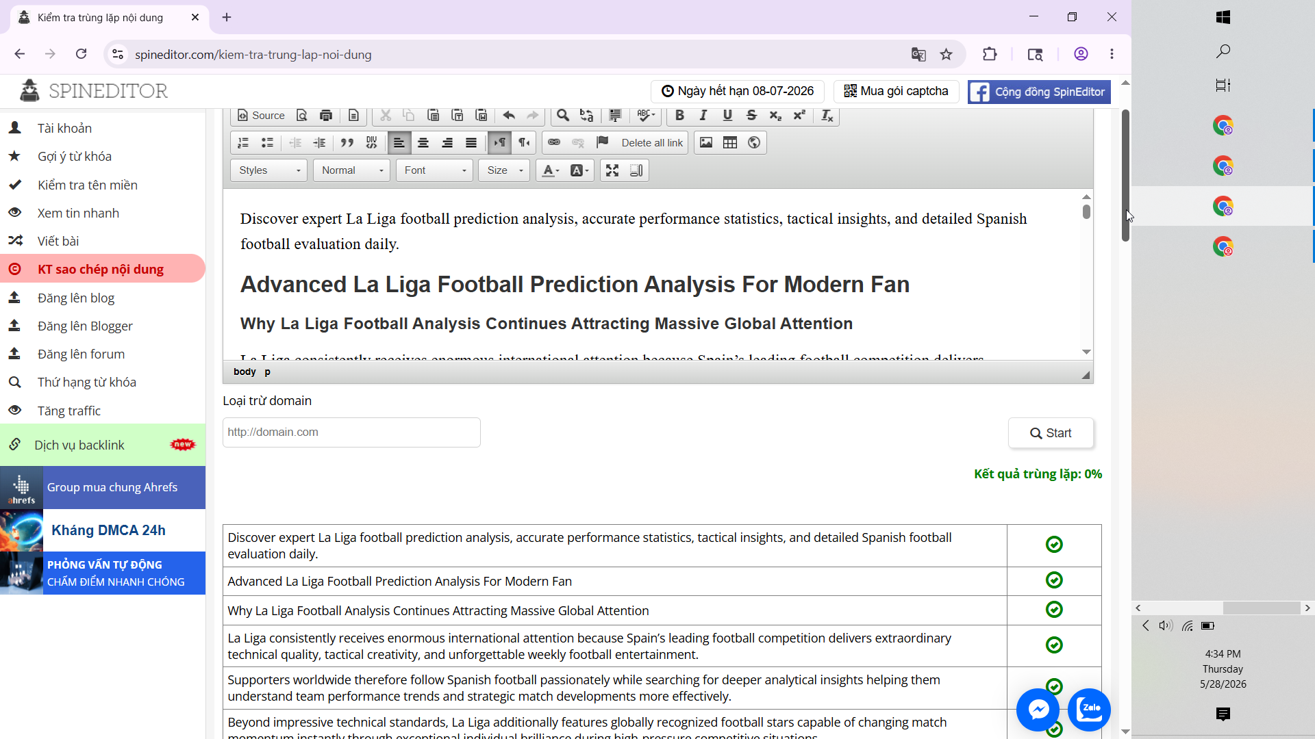Screen dimensions: 1315x739
Task: Click the Select All icon
Action: coord(615,116)
